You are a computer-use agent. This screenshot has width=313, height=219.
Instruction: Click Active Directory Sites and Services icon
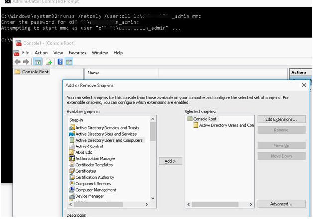point(72,134)
